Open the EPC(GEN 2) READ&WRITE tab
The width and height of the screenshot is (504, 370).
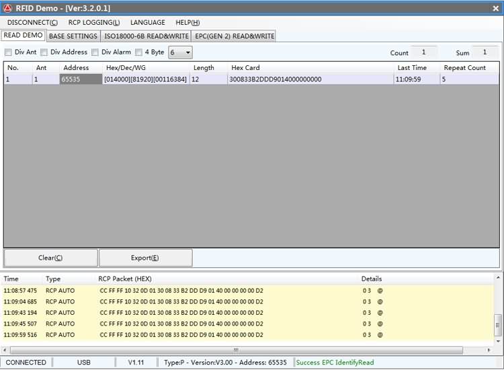(x=235, y=36)
